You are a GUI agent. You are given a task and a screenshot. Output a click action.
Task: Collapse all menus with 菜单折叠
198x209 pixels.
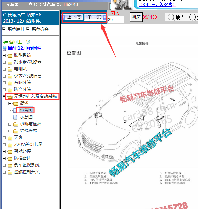[40, 29]
